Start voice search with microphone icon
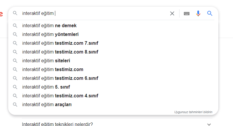Screen dimensions: 233x126 click(198, 13)
